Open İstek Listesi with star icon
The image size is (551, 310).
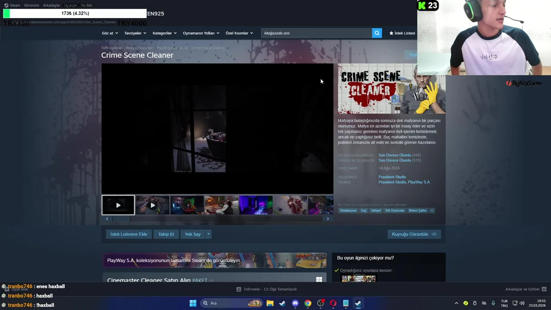click(x=402, y=33)
